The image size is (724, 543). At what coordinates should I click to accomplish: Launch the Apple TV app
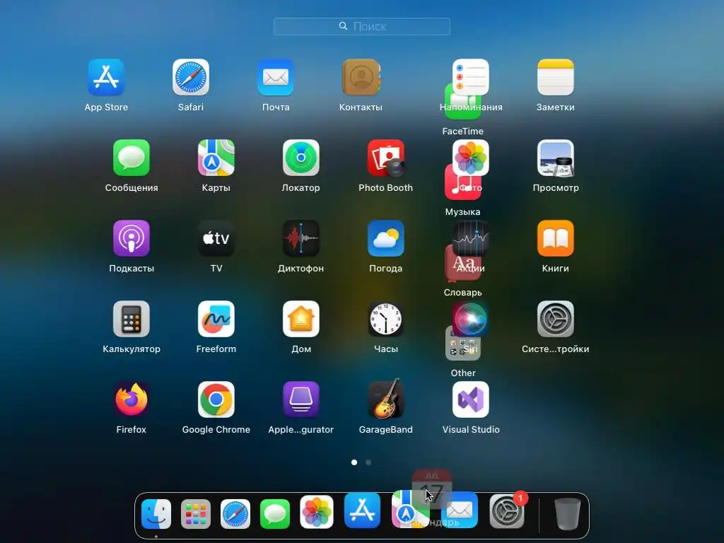pyautogui.click(x=216, y=238)
